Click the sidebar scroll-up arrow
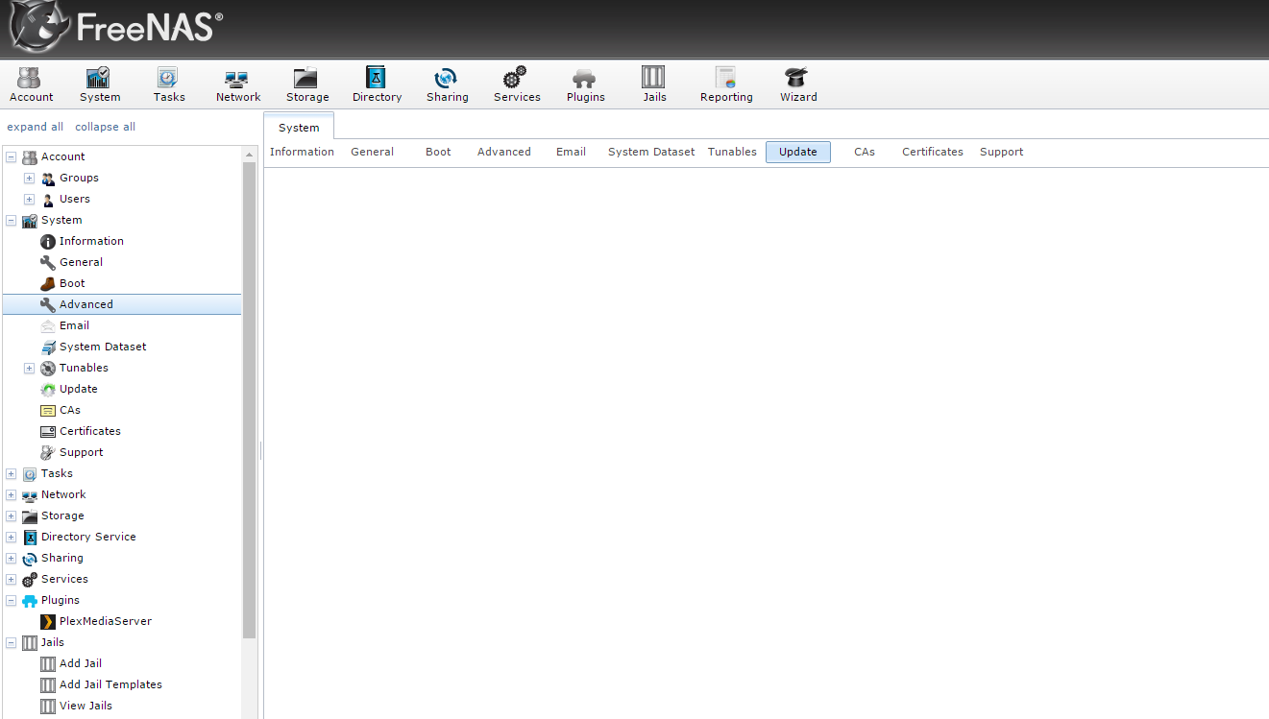 coord(250,154)
